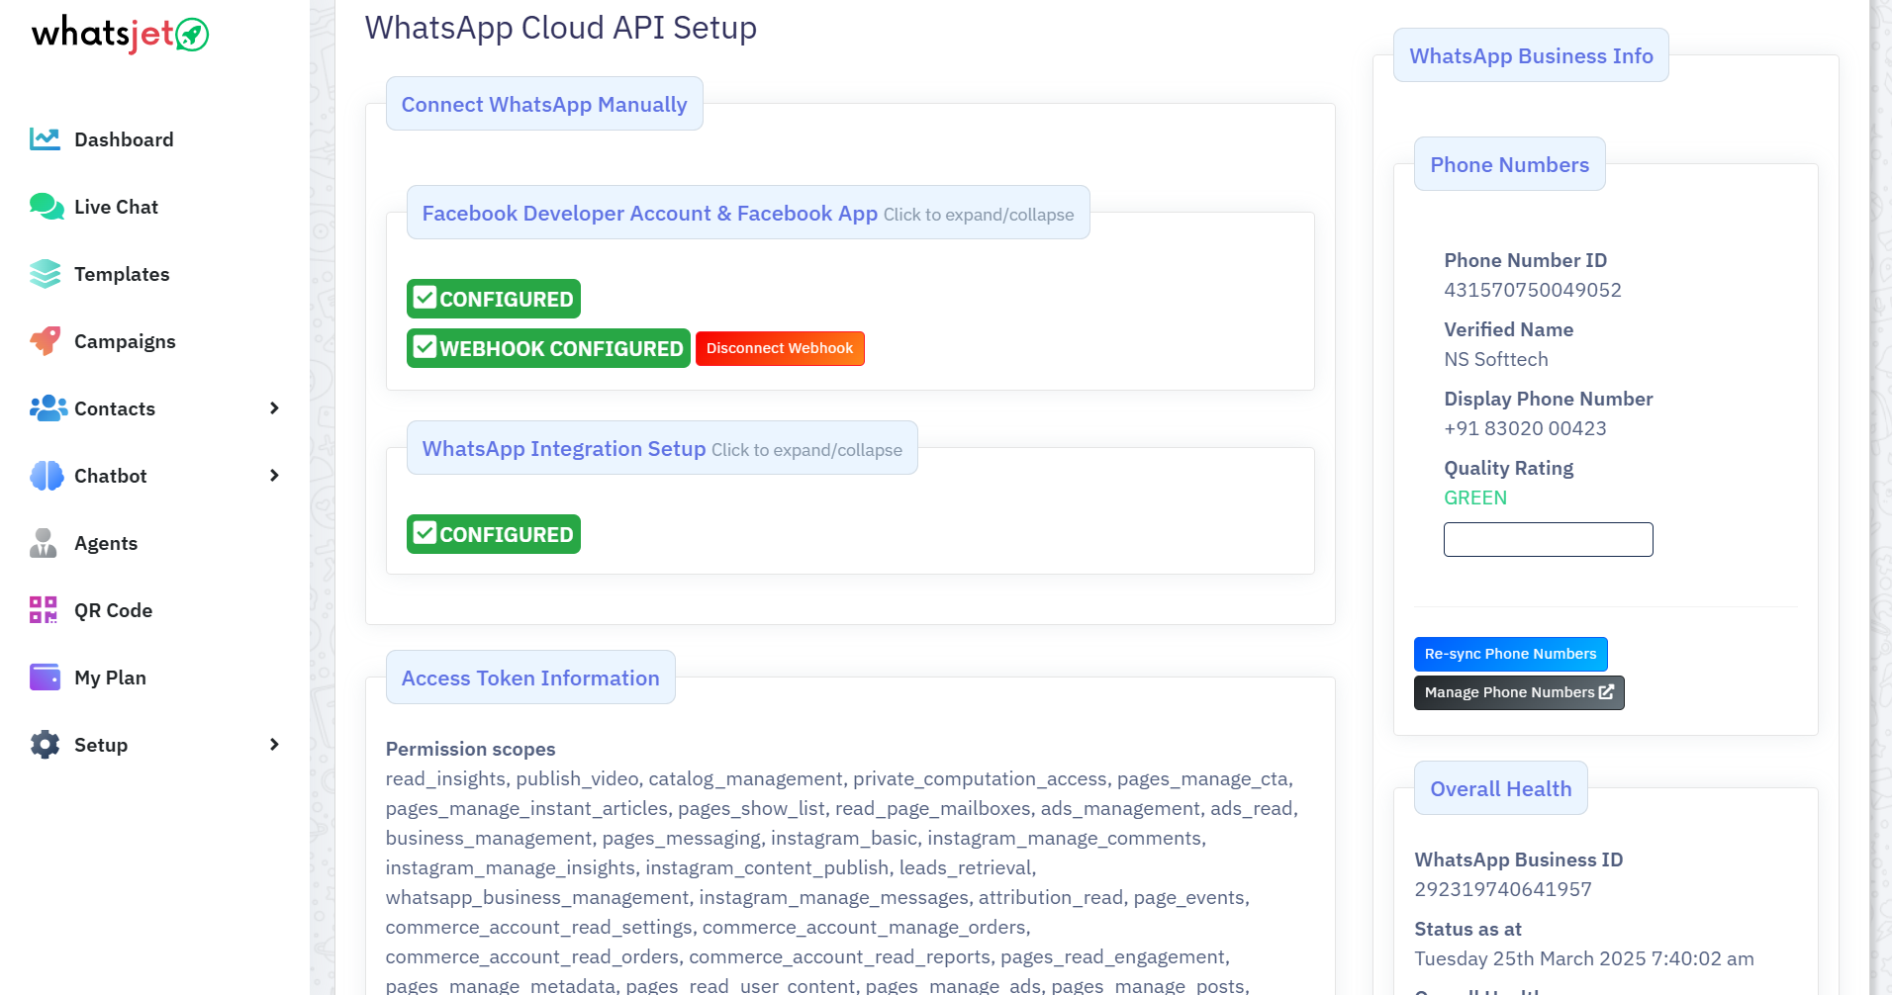Viewport: 1892px width, 995px height.
Task: Click Re-sync Phone Numbers button
Action: click(x=1510, y=654)
